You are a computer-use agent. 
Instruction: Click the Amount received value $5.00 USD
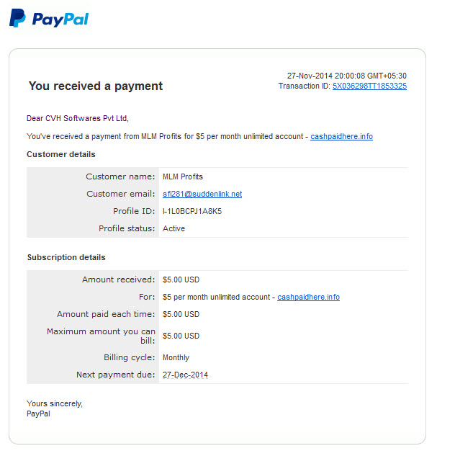181,280
